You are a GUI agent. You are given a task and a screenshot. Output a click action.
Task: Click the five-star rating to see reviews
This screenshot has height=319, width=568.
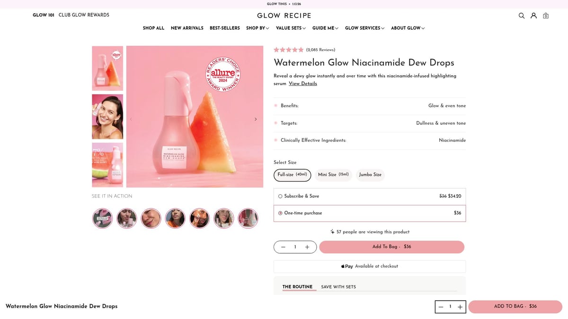(288, 49)
